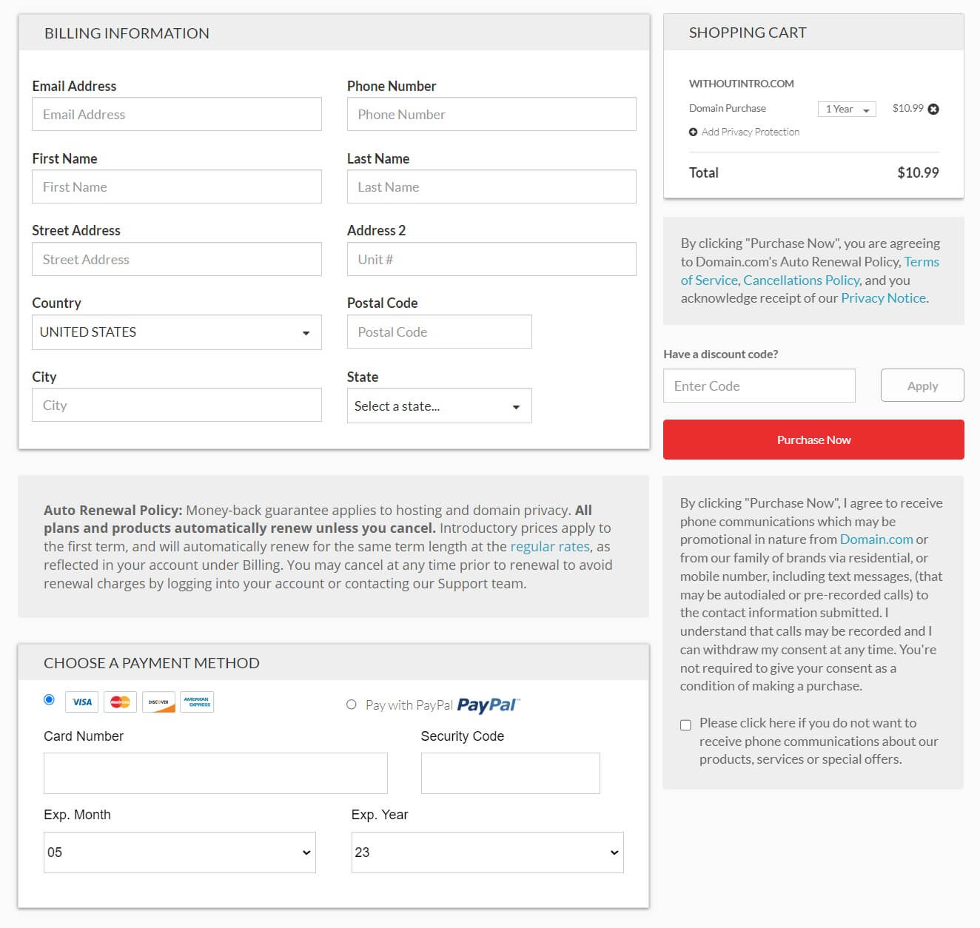Screen dimensions: 980x928
Task: Click the Apply discount button
Action: coord(922,386)
